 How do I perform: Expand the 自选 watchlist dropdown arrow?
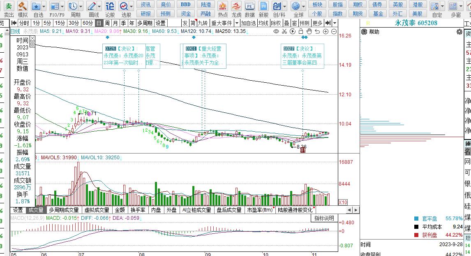pyautogui.click(x=44, y=6)
